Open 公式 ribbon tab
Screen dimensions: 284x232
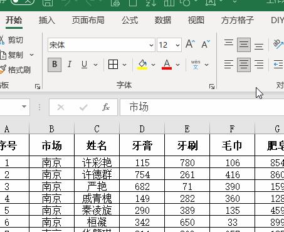(x=130, y=21)
